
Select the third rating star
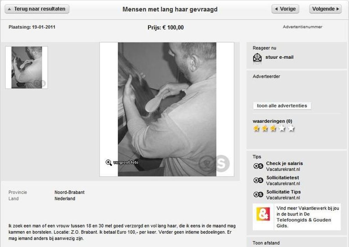(273, 128)
